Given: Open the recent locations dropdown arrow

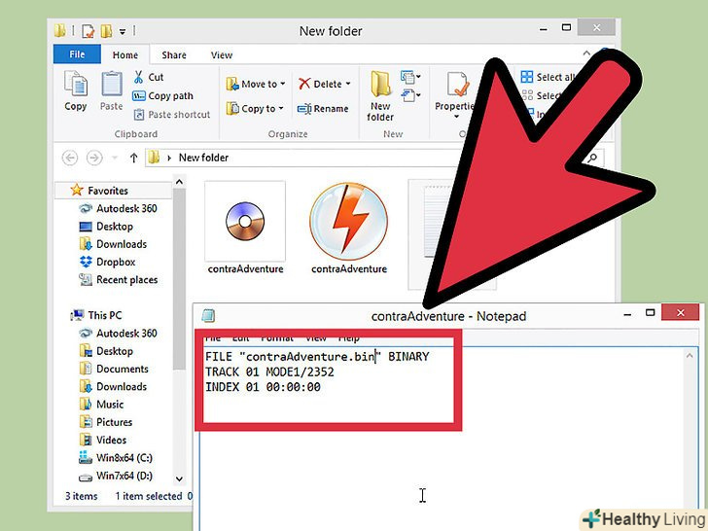Looking at the screenshot, I should [x=115, y=158].
